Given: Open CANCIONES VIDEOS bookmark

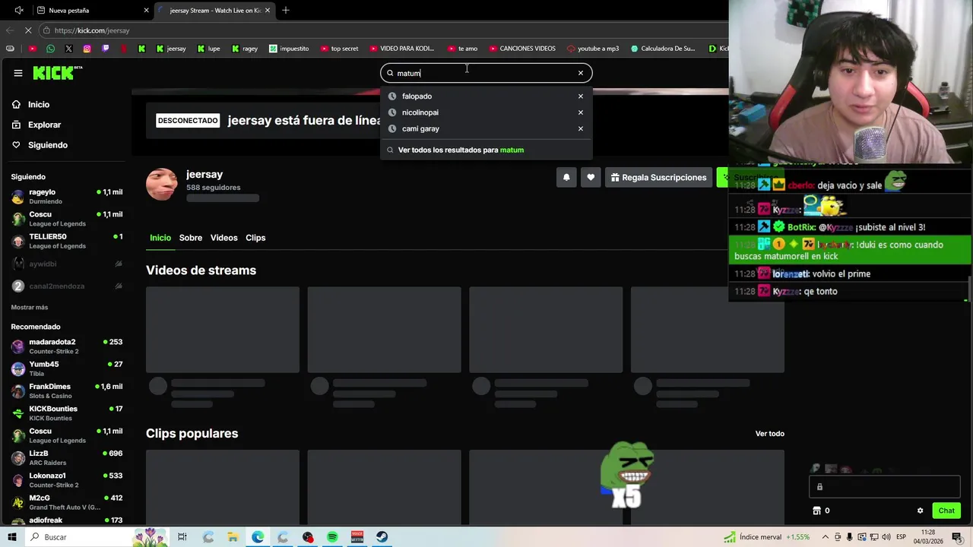Looking at the screenshot, I should [522, 49].
